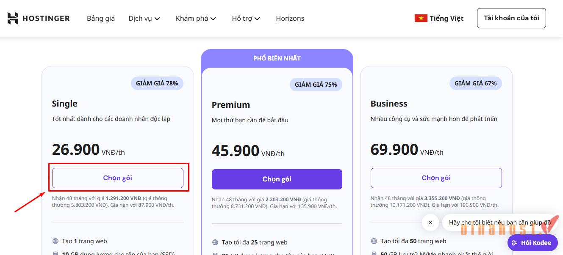Select Bảng giá in the navigation
The height and width of the screenshot is (255, 563).
[x=100, y=18]
